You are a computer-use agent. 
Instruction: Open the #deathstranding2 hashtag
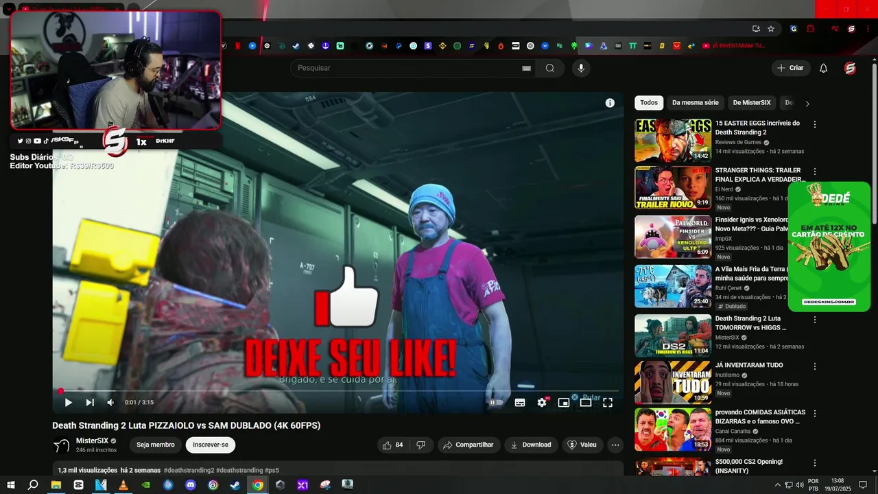pos(189,470)
